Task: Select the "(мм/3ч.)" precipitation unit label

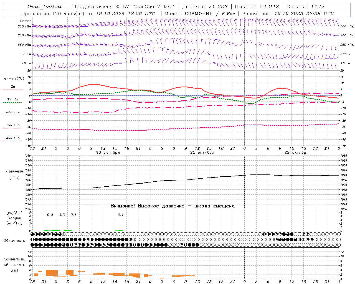Action: (x=14, y=213)
